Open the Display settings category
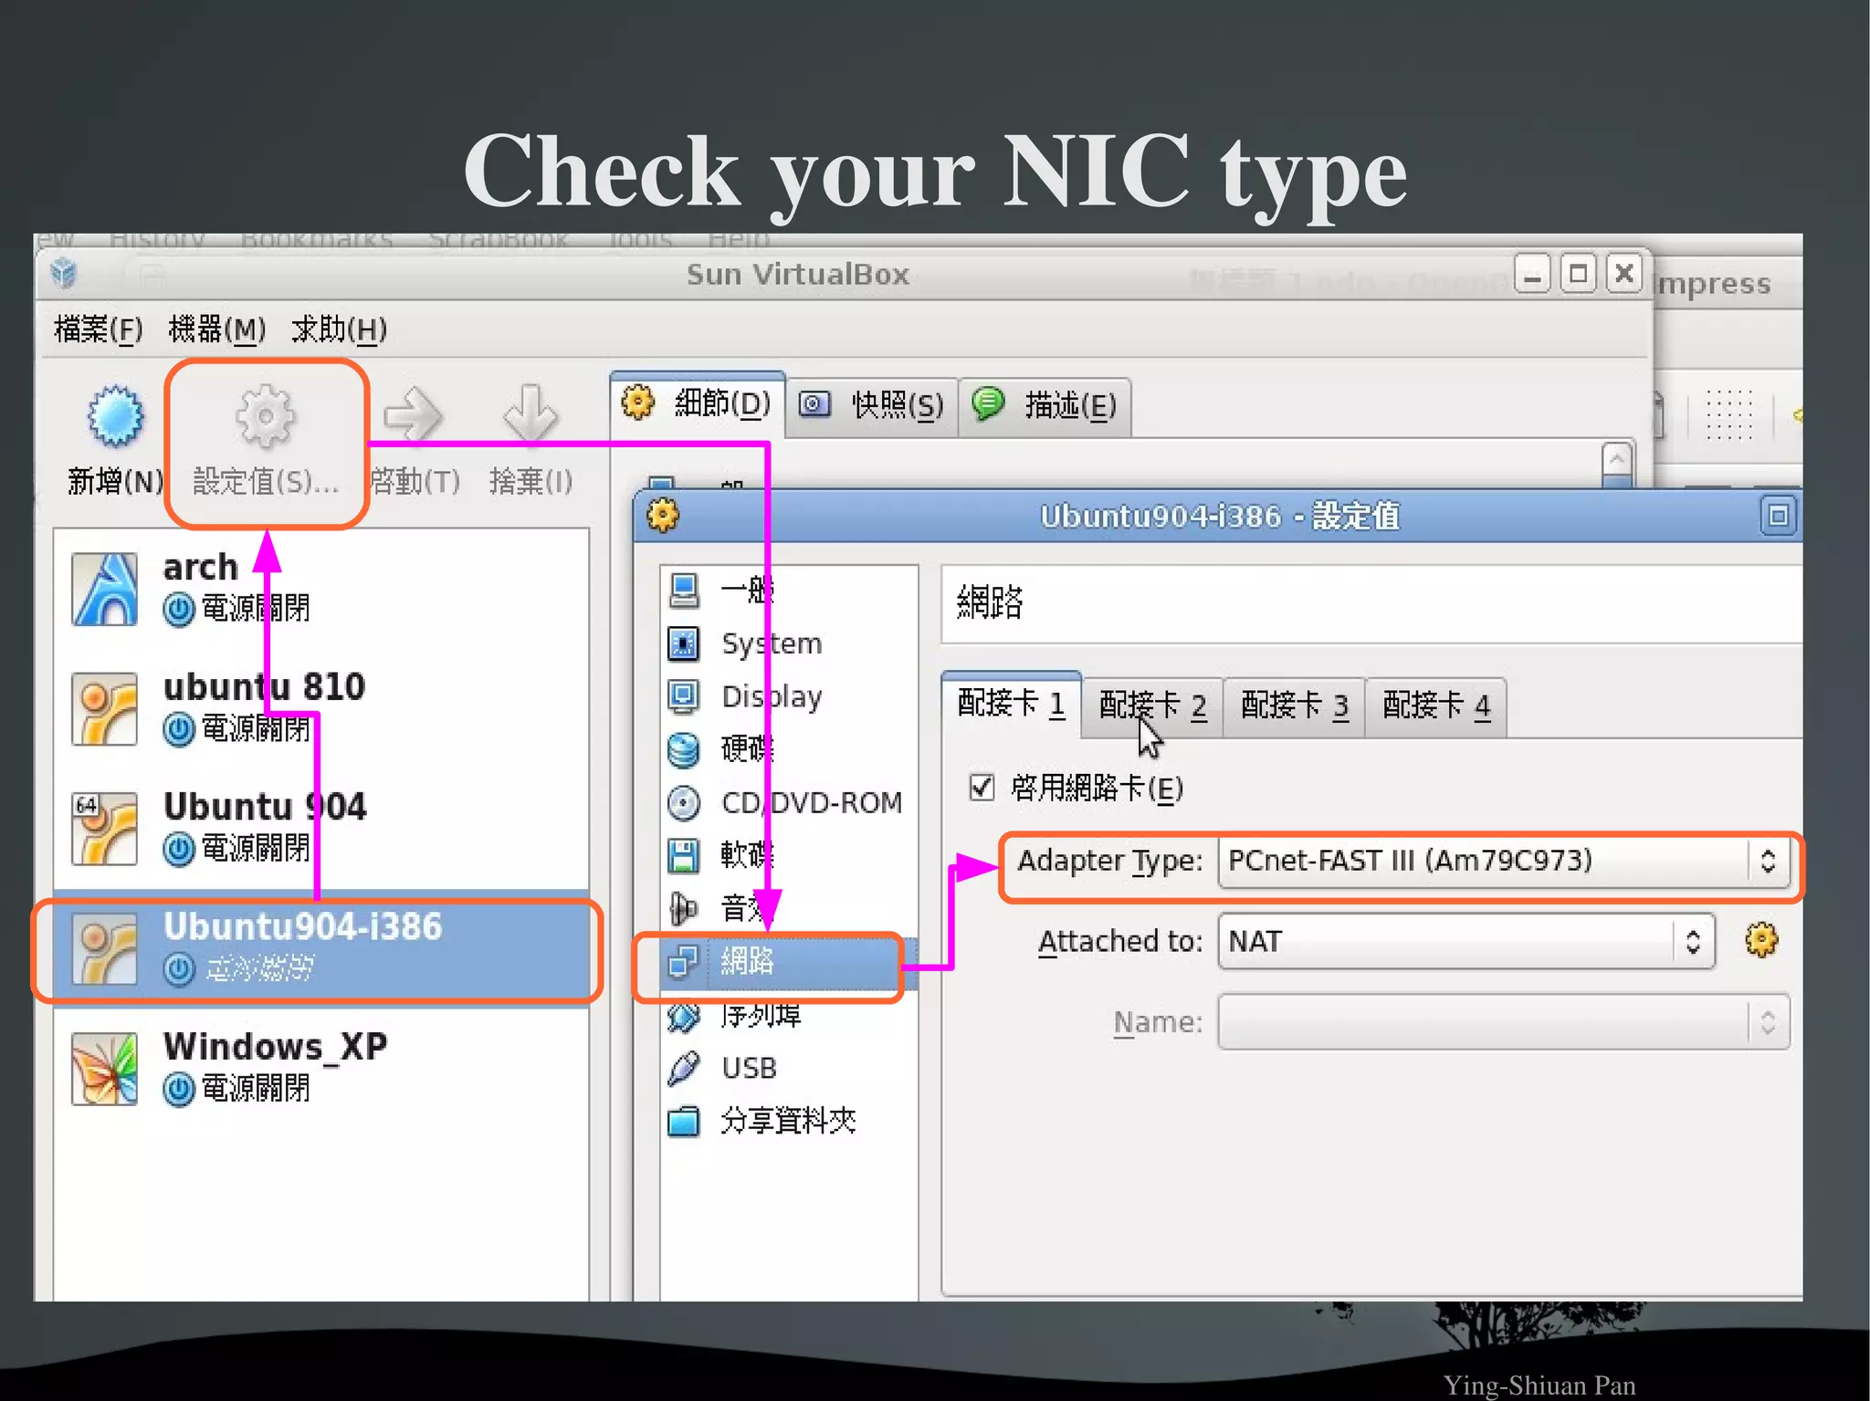Image resolution: width=1870 pixels, height=1401 pixels. point(789,696)
